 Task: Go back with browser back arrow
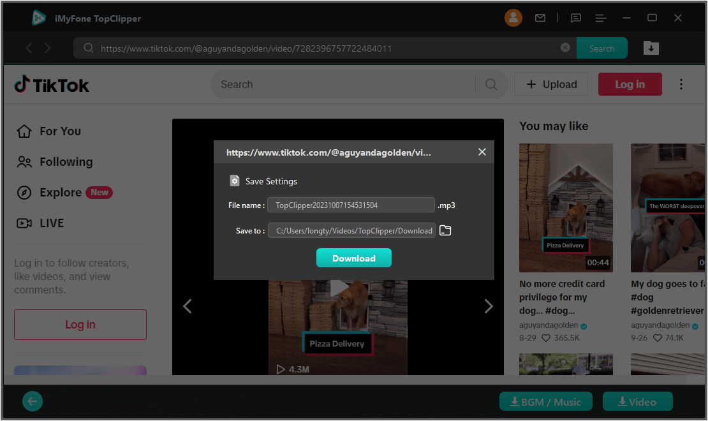(29, 48)
